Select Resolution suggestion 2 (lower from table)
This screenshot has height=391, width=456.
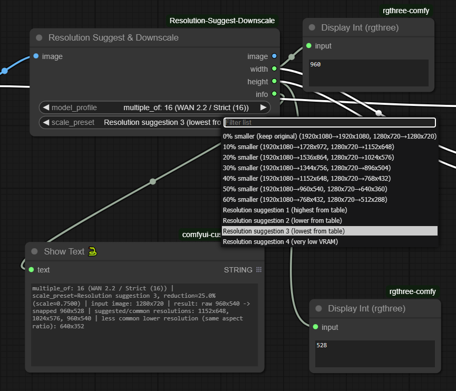(x=329, y=220)
